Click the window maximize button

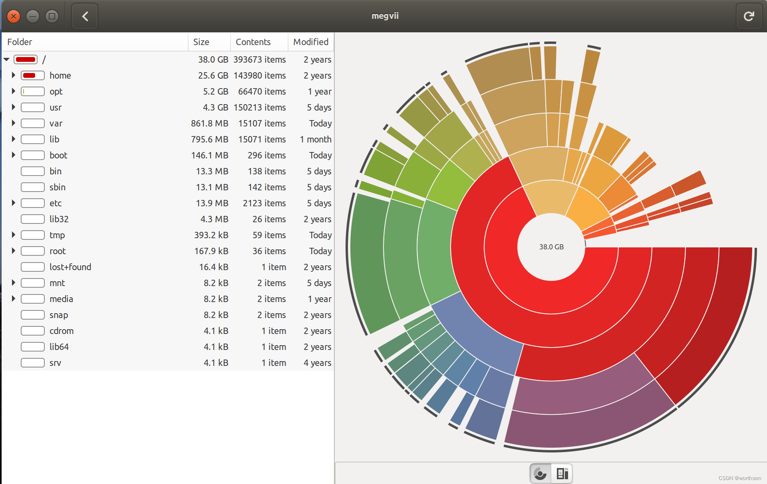[52, 16]
